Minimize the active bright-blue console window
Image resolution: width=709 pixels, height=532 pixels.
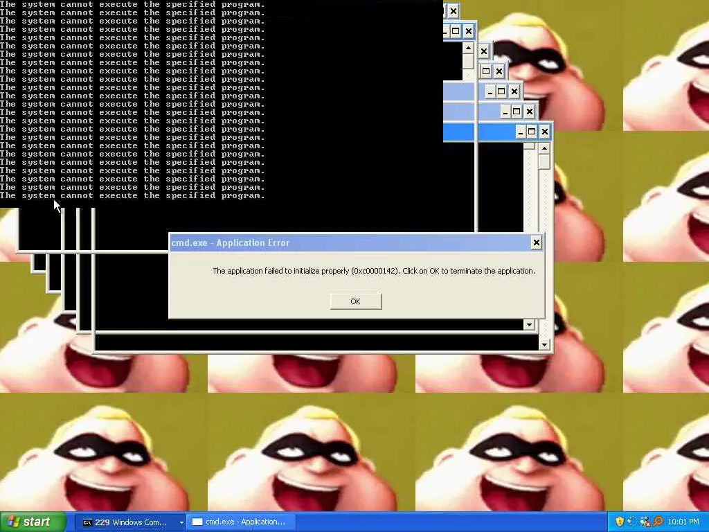(521, 132)
